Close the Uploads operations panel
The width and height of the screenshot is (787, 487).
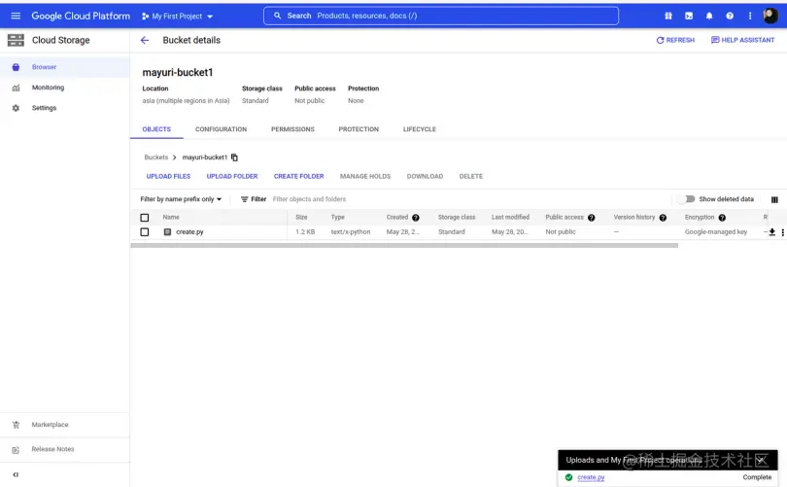tap(762, 460)
